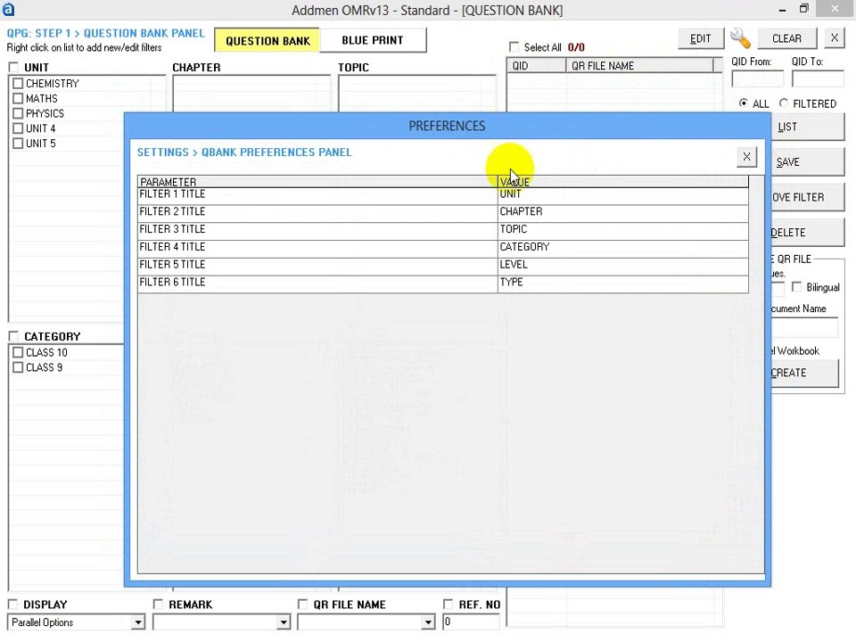Select the FILTER 5 TITLE parameter cell
The height and width of the screenshot is (642, 856).
(317, 265)
